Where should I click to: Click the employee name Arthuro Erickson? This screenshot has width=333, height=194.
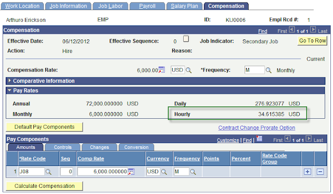pos(25,20)
